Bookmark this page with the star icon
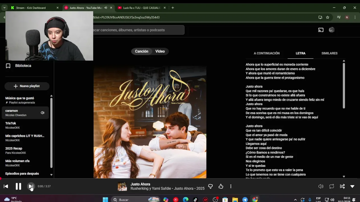This screenshot has width=360, height=202. click(x=328, y=17)
